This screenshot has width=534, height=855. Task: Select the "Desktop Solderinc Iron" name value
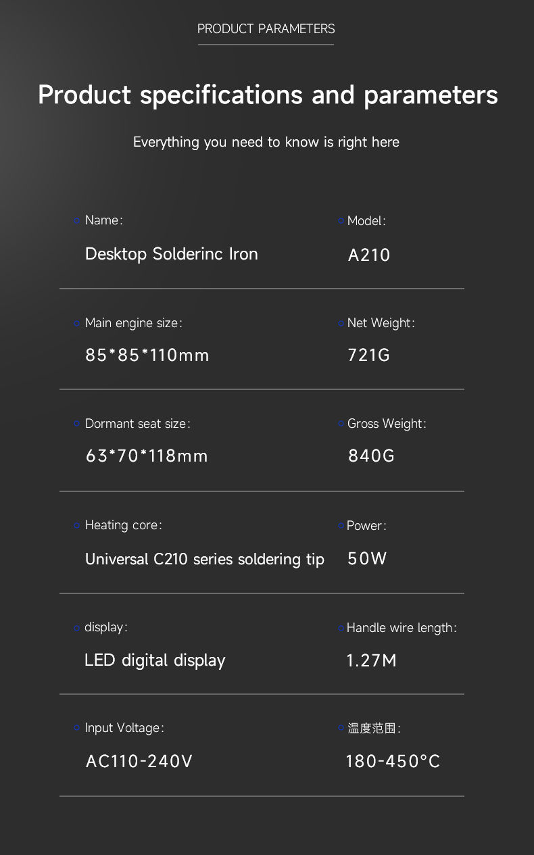[172, 254]
